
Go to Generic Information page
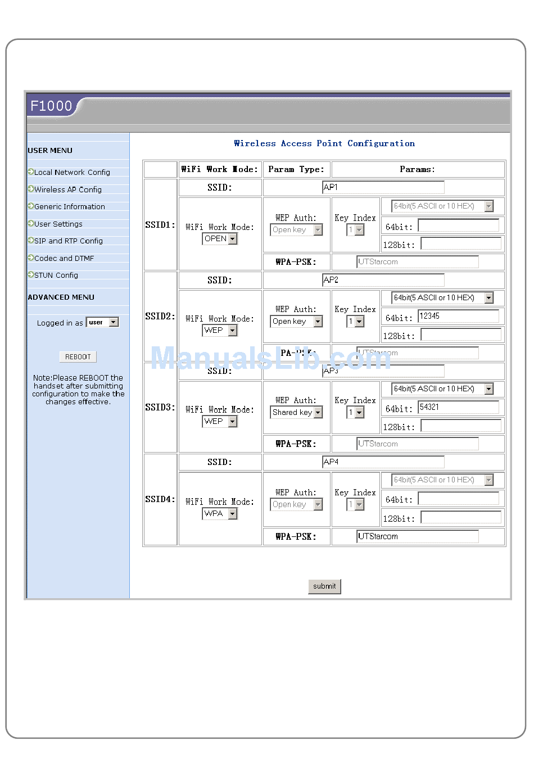[70, 207]
